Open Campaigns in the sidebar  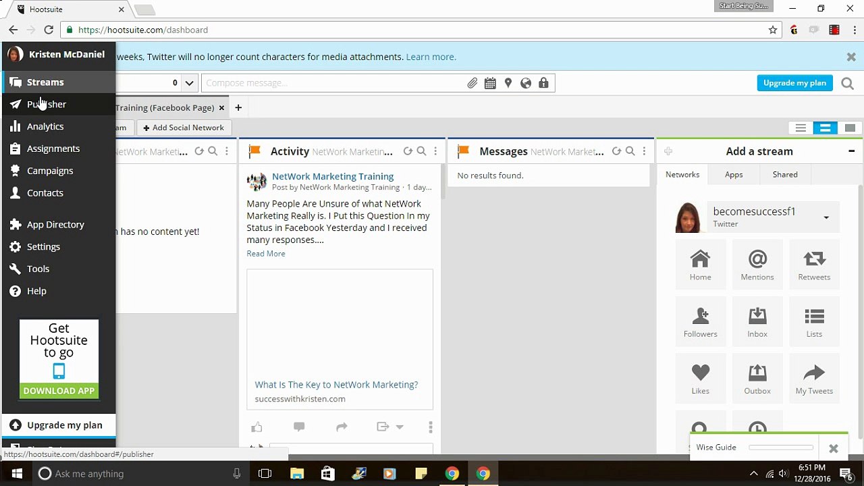(x=58, y=171)
